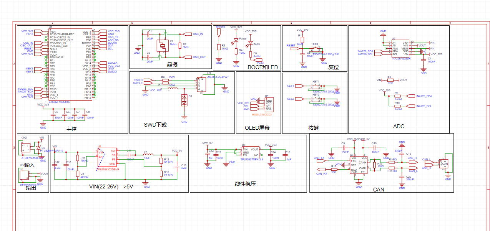Select the Power LED symbol

tap(236, 40)
